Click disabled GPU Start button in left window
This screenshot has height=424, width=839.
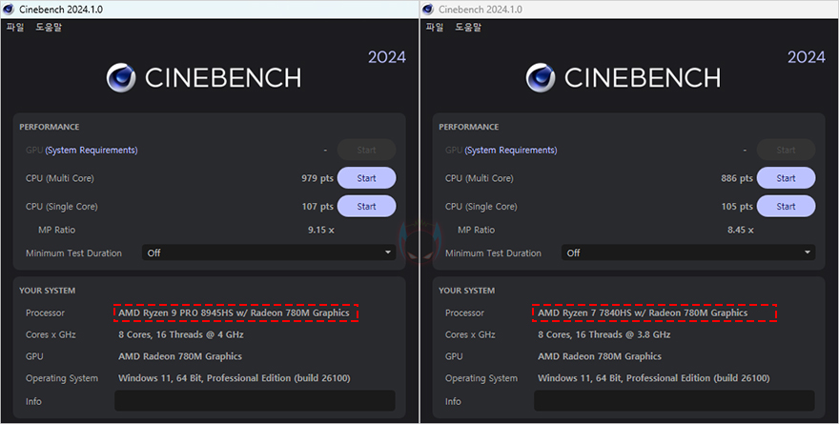tap(366, 151)
